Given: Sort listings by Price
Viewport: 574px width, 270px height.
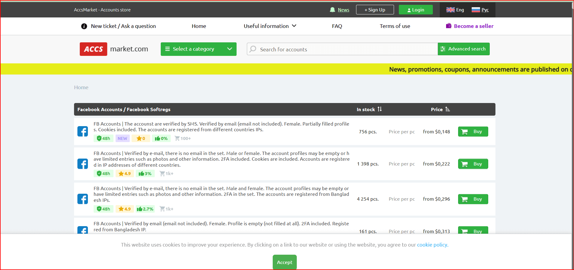Looking at the screenshot, I should point(440,109).
